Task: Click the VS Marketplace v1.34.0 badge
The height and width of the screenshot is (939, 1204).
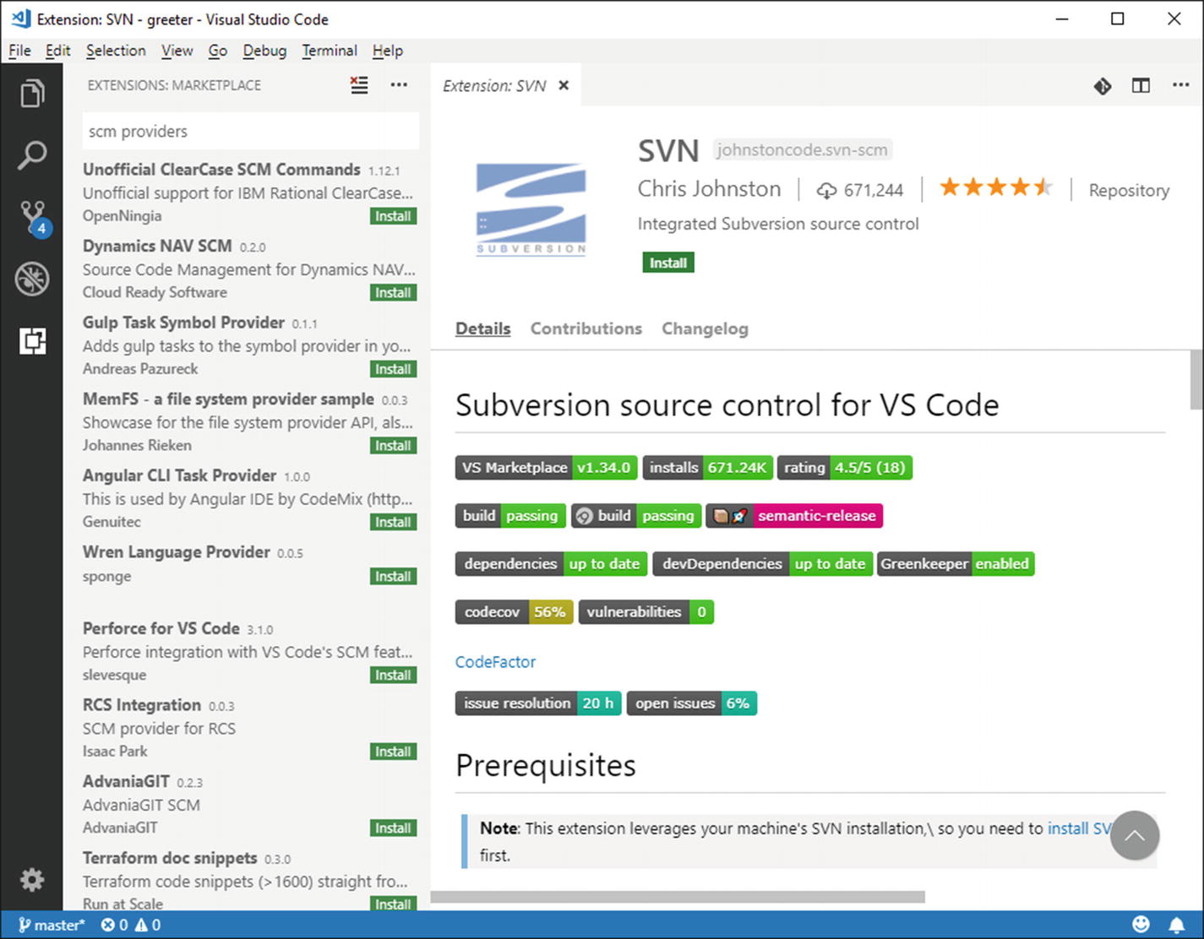Action: tap(546, 468)
